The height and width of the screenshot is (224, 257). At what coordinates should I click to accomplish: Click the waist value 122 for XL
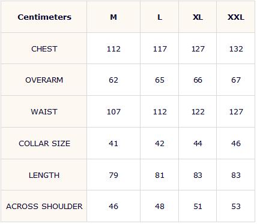pyautogui.click(x=198, y=112)
